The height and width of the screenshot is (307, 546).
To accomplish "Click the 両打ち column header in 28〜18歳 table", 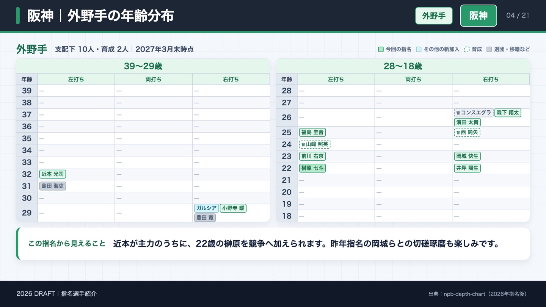I will pyautogui.click(x=413, y=79).
